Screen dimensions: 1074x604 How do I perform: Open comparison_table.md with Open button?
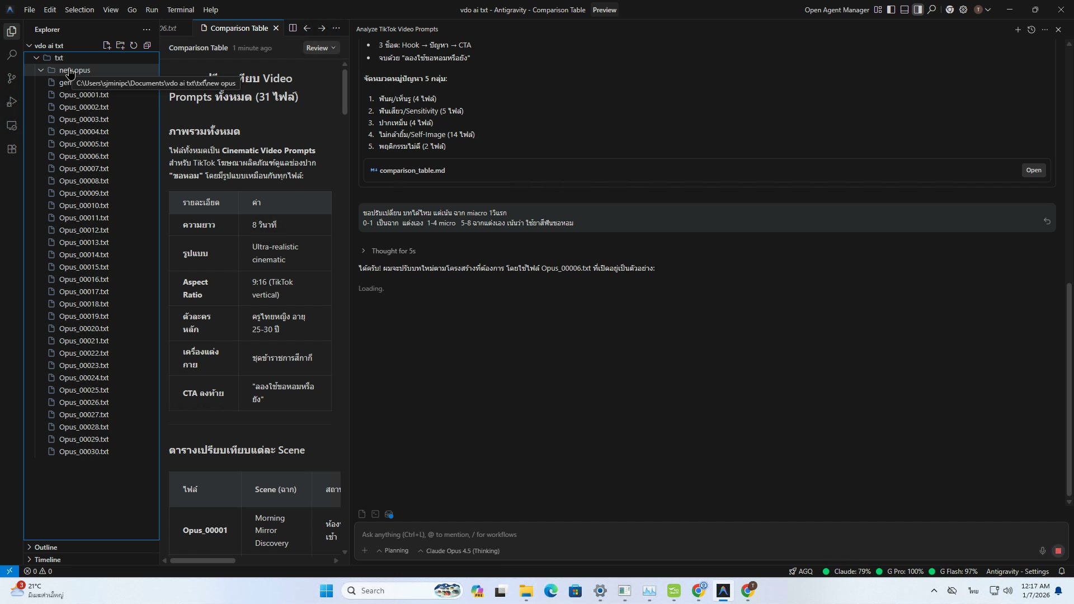(x=1033, y=171)
